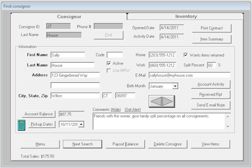This screenshot has height=168, width=252.
Task: Click the calculator icon
Action: [21, 125]
